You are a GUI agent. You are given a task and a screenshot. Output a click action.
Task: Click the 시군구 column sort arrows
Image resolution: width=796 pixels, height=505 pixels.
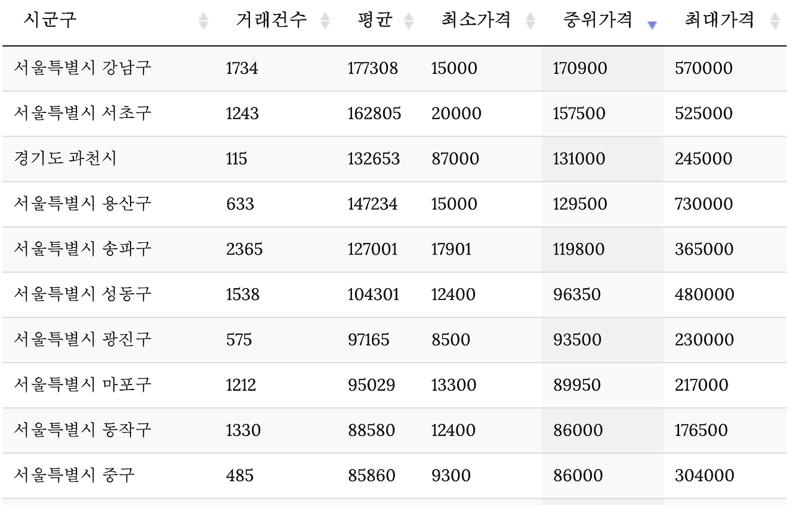point(203,20)
